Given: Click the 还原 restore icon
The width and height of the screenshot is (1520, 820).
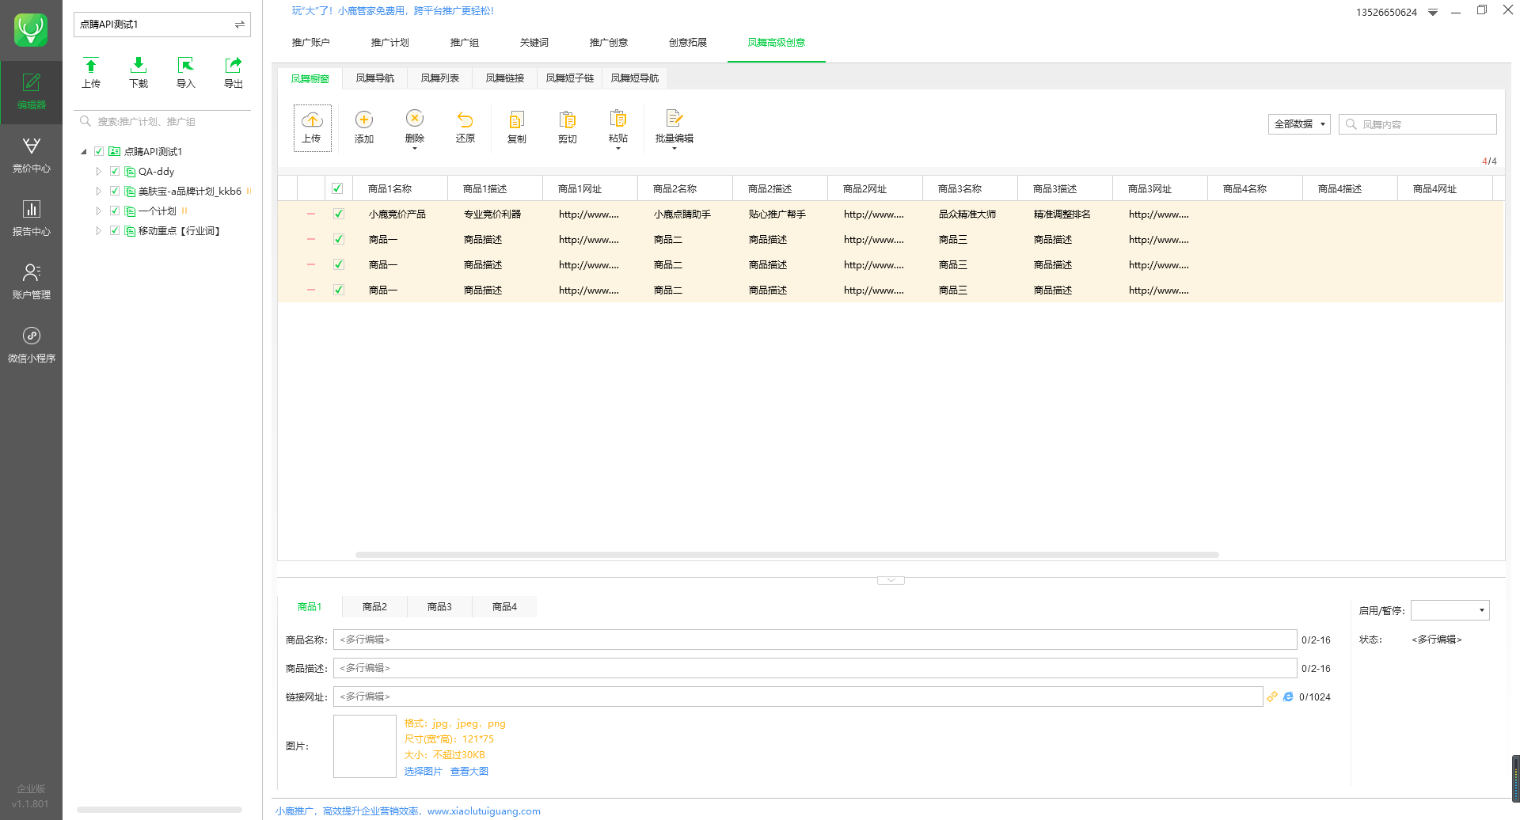Looking at the screenshot, I should click(x=465, y=120).
